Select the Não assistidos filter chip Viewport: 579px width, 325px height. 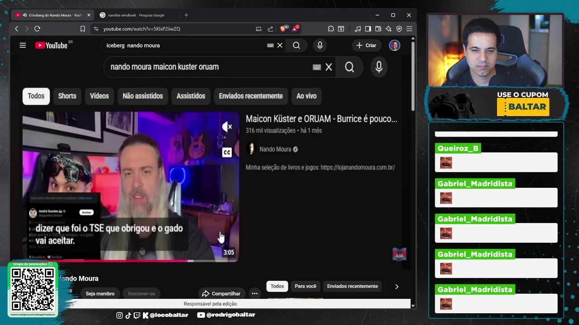142,96
